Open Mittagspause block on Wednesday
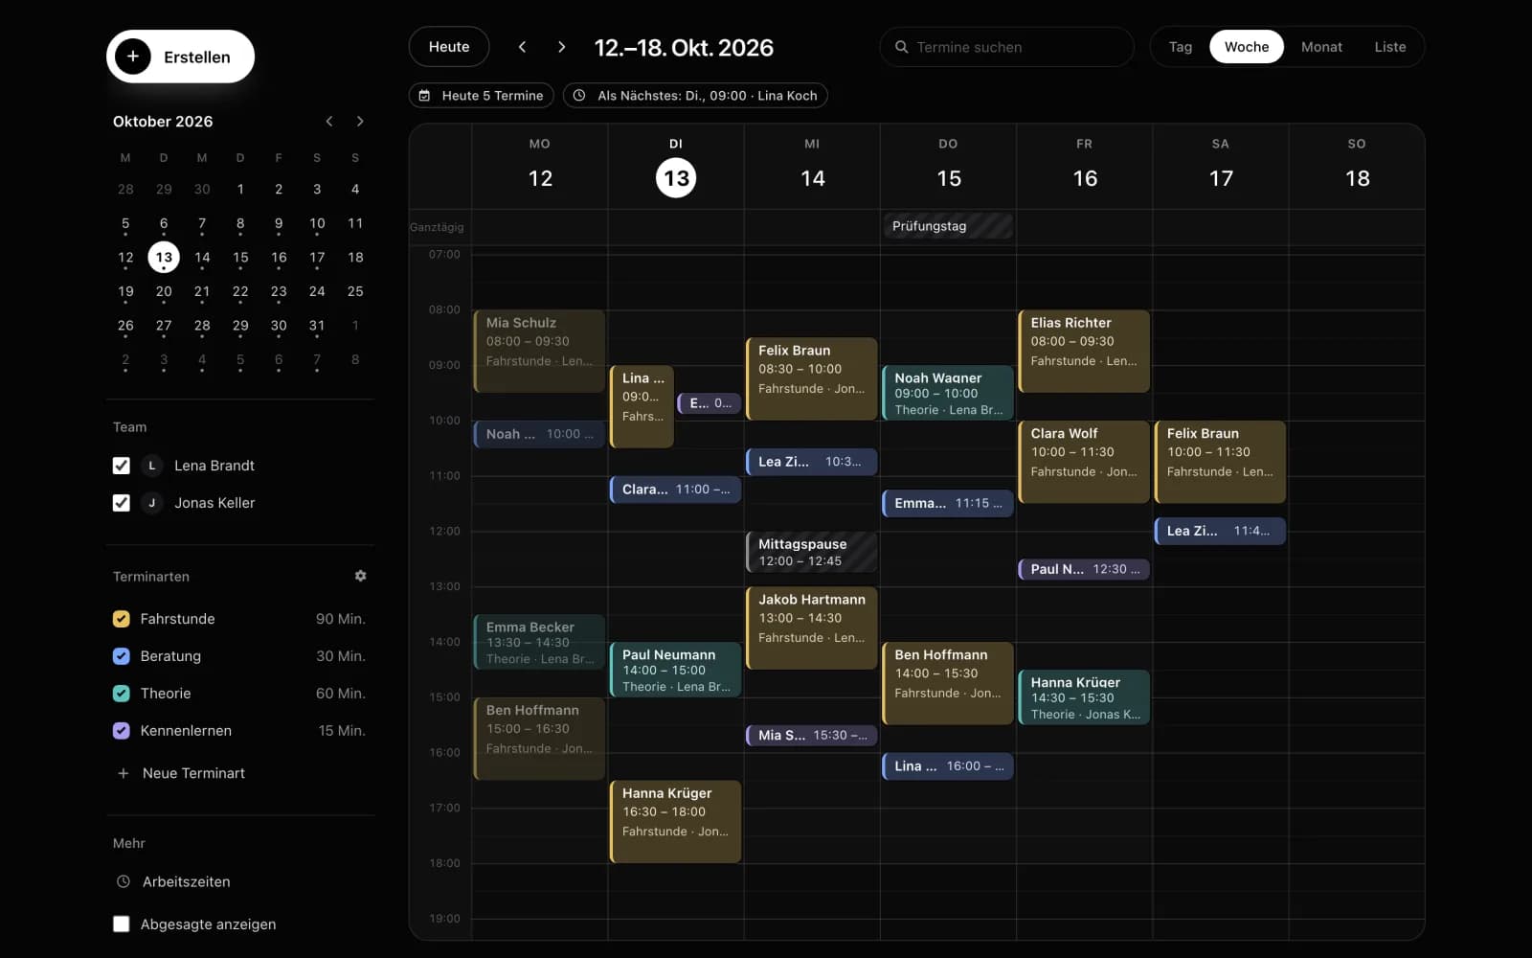This screenshot has width=1532, height=958. coord(812,552)
